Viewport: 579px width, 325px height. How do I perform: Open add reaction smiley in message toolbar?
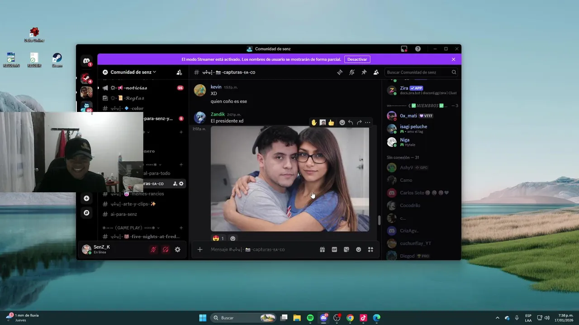pyautogui.click(x=342, y=122)
